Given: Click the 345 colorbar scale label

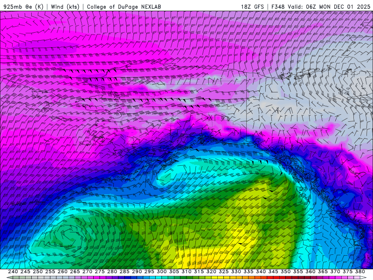Looking at the screenshot, I should 273,272.
